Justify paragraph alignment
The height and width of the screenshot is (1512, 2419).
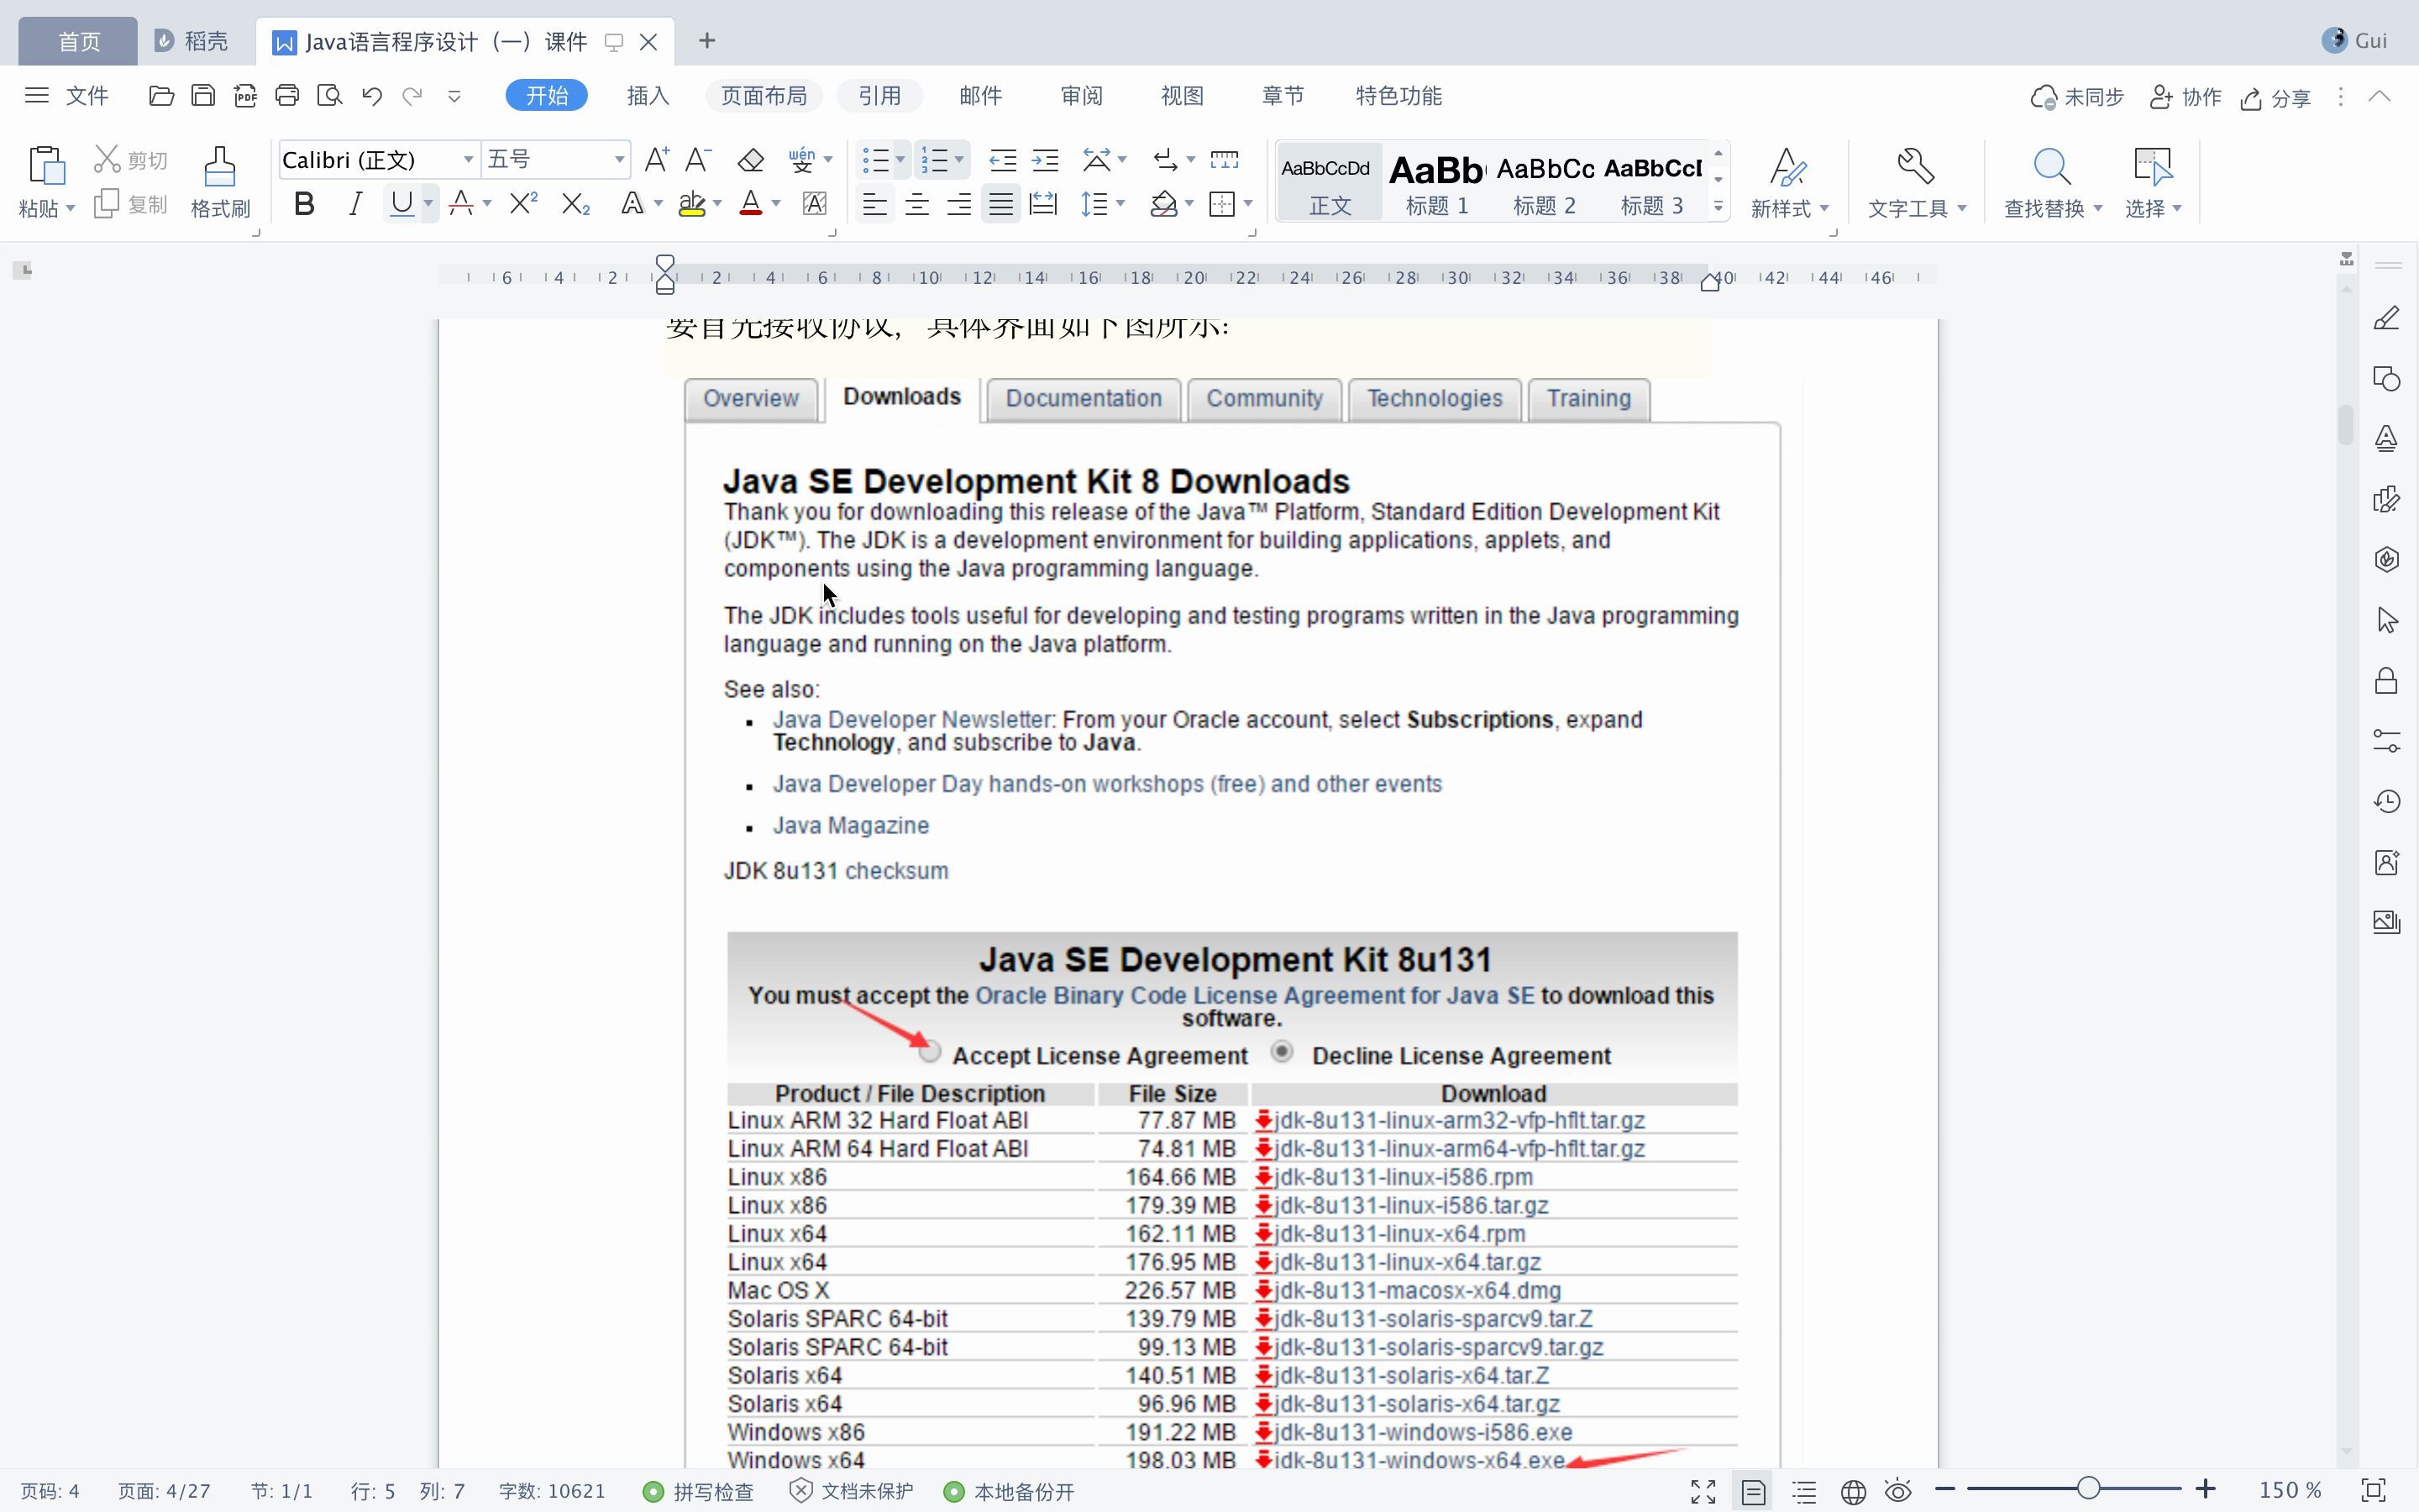[1000, 205]
